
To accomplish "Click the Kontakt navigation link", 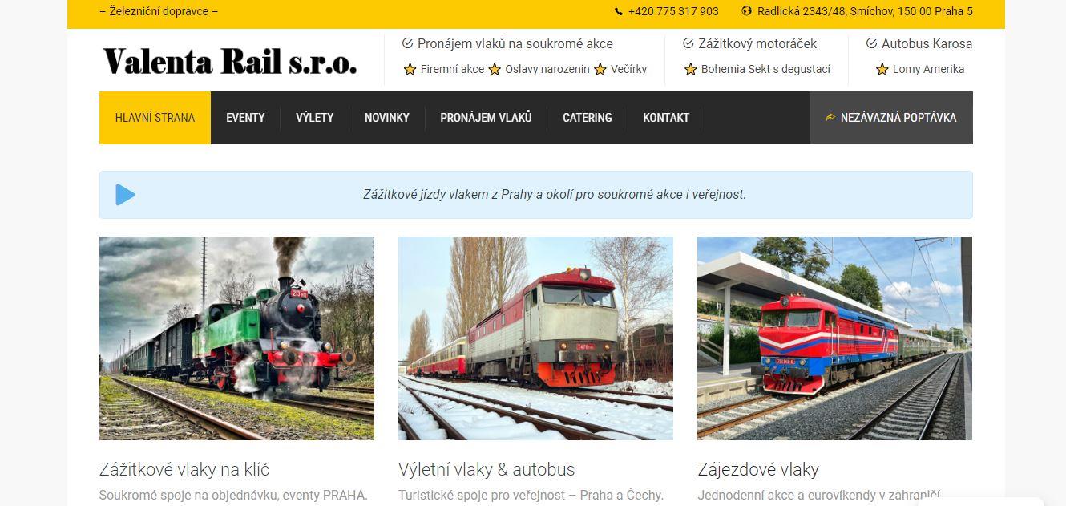I will pos(666,118).
